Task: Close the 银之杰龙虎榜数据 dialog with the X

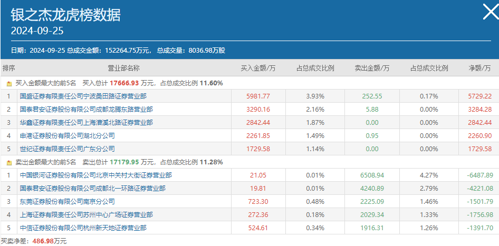Action: [x=491, y=12]
